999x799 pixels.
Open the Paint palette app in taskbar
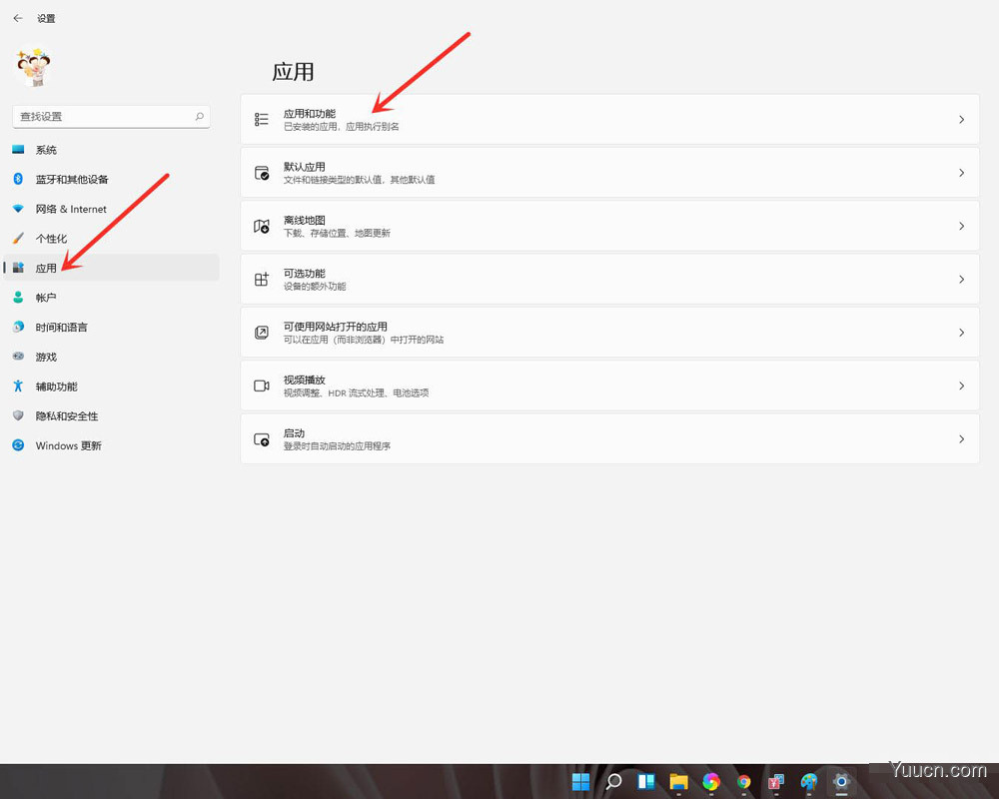pos(809,781)
